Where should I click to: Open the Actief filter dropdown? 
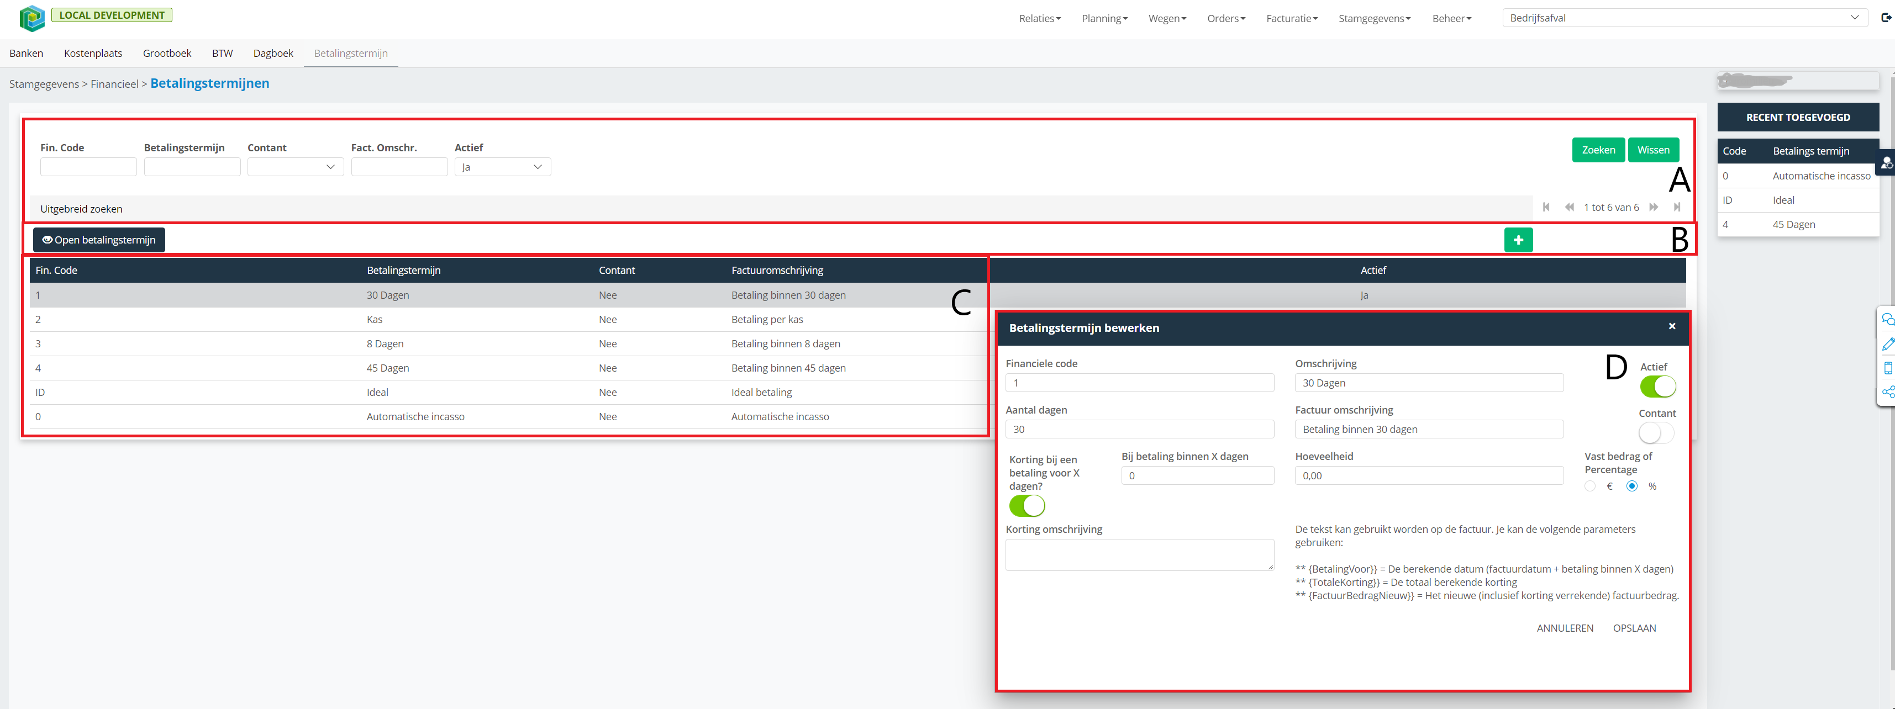coord(502,167)
